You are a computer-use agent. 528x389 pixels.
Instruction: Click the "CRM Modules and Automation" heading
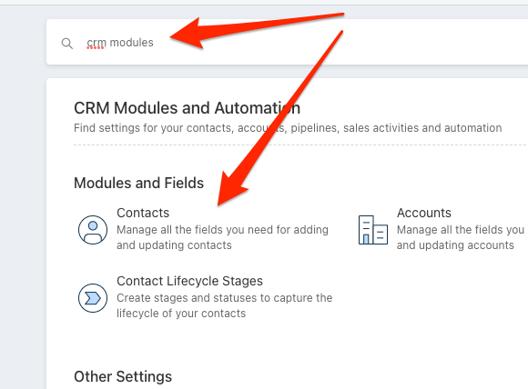point(187,108)
